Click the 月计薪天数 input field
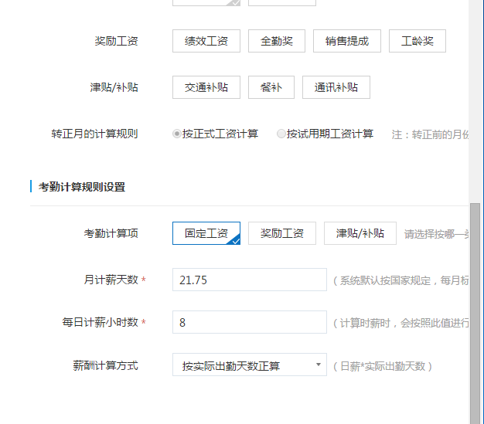The height and width of the screenshot is (424, 484). pos(250,280)
